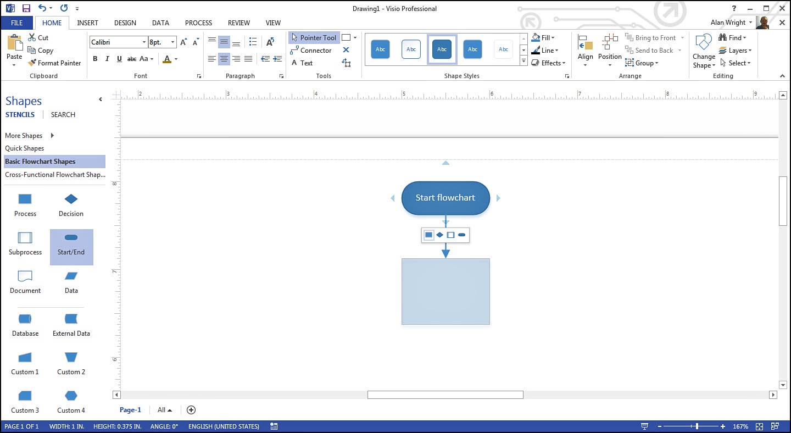Toggle left text alignment

(212, 59)
